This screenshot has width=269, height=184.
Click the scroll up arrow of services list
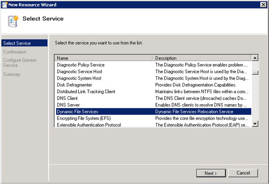tap(255, 58)
